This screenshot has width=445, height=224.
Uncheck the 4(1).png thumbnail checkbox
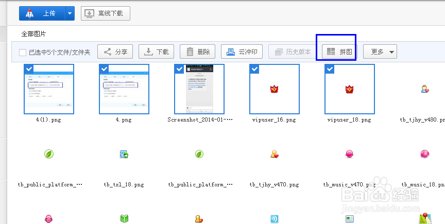(x=29, y=68)
